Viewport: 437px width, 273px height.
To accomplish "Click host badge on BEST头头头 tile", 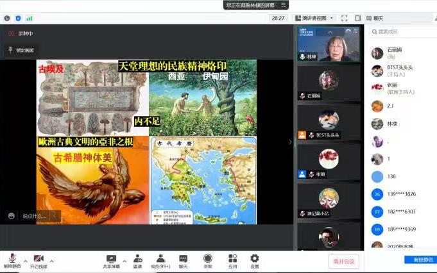I will (302, 135).
